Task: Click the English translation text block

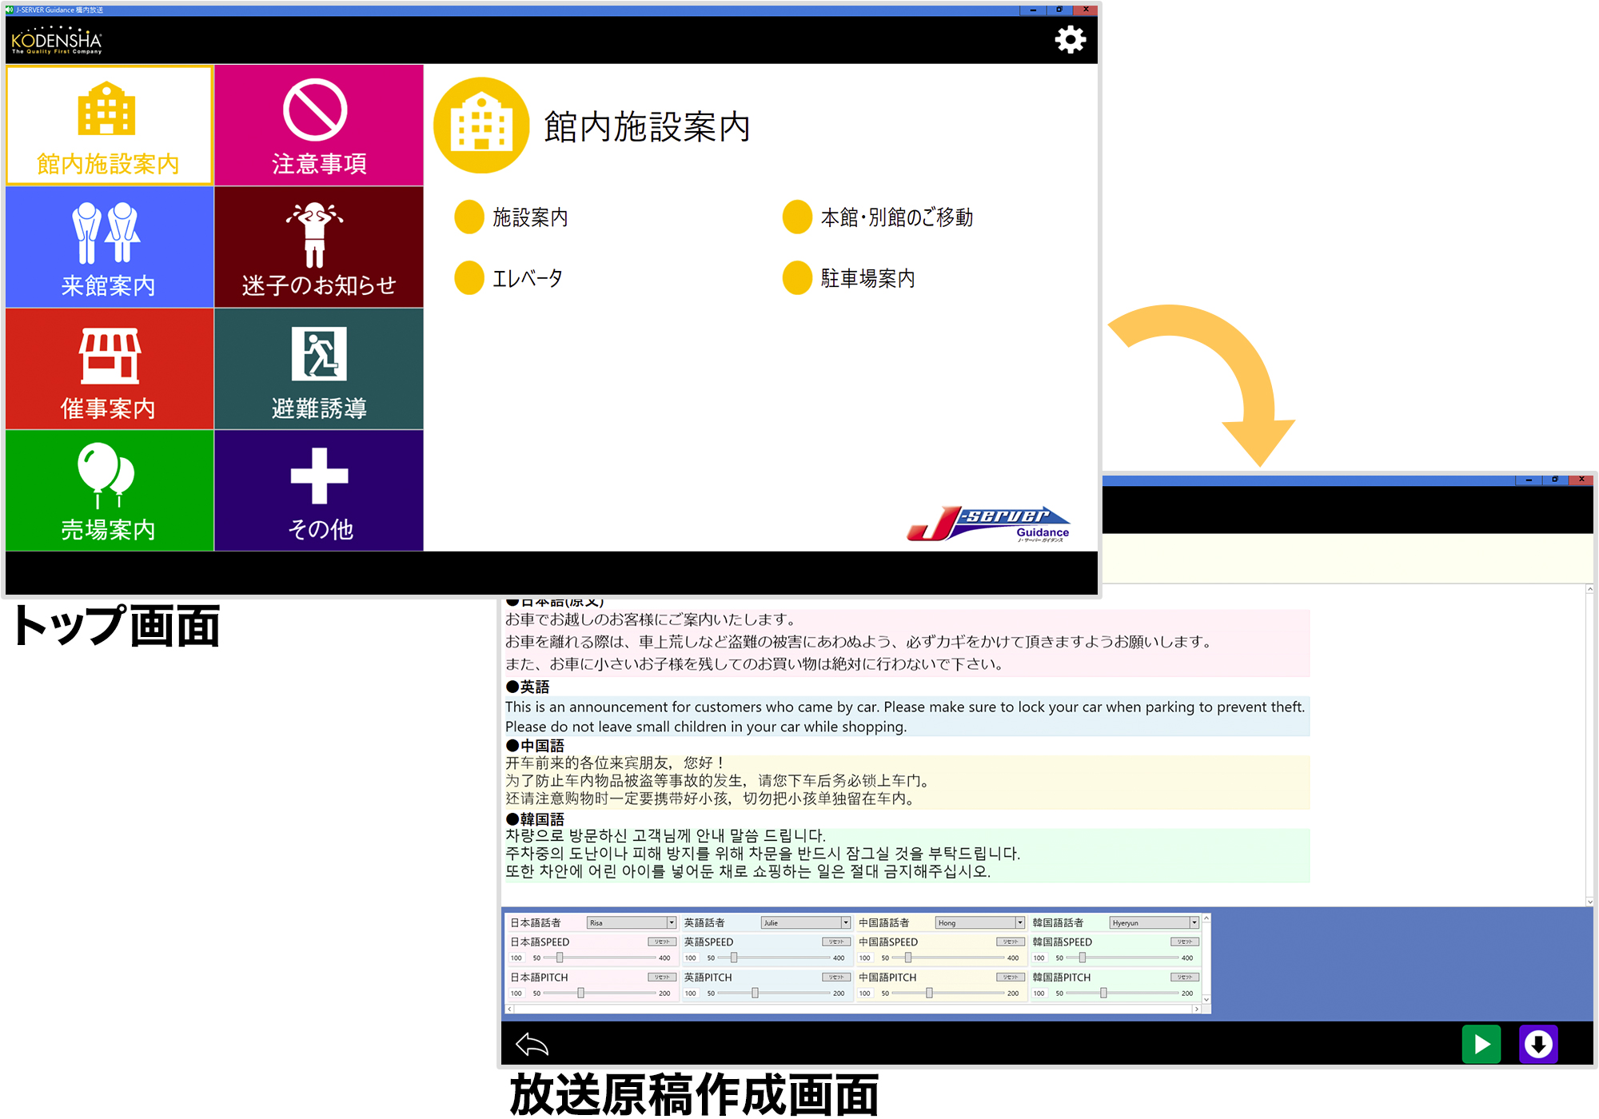Action: click(907, 717)
